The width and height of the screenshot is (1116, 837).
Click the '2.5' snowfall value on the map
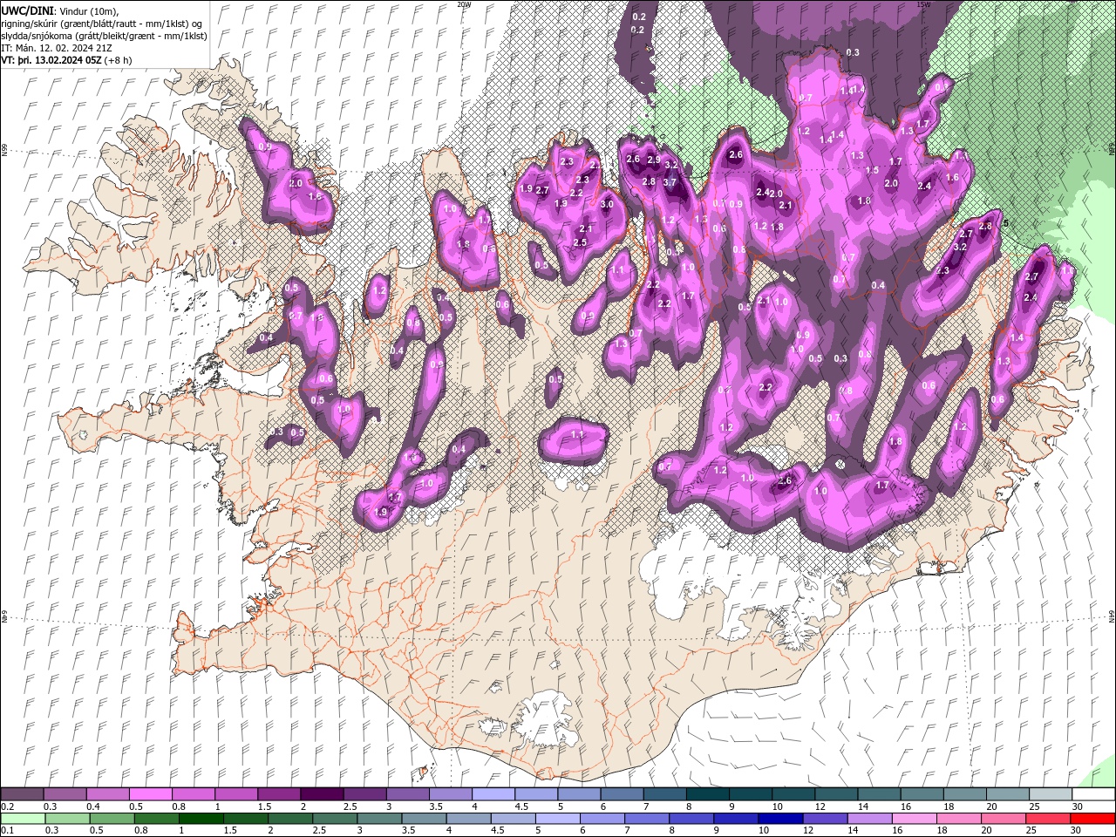point(580,242)
